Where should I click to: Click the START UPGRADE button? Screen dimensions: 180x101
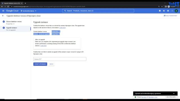coord(40,64)
